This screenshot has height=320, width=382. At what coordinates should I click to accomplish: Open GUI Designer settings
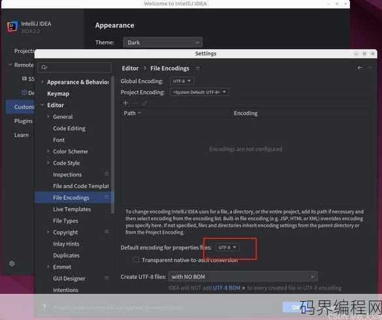[69, 278]
